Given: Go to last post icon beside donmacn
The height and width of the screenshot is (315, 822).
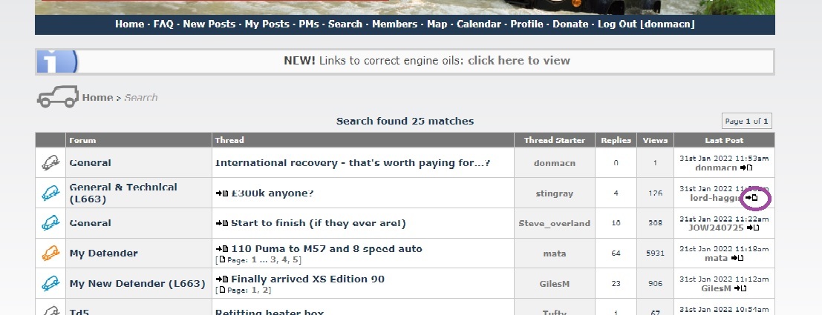Looking at the screenshot, I should pyautogui.click(x=746, y=168).
